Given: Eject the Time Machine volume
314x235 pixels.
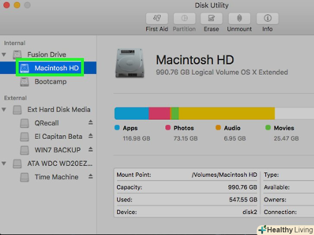Looking at the screenshot, I should click(x=91, y=176).
